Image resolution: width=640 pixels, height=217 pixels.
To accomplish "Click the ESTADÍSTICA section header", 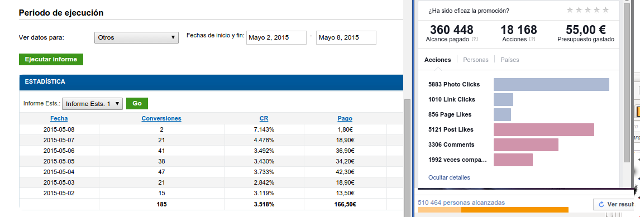I will pyautogui.click(x=211, y=82).
